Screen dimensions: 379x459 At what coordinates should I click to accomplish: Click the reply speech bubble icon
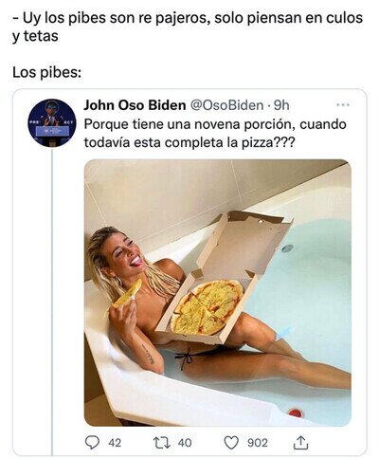93,443
